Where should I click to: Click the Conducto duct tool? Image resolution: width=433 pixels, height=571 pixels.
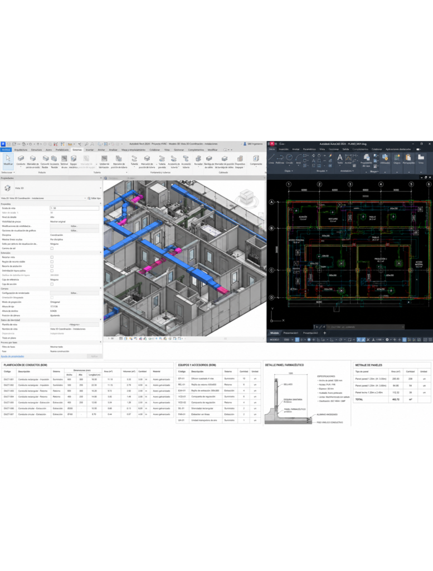(21, 160)
